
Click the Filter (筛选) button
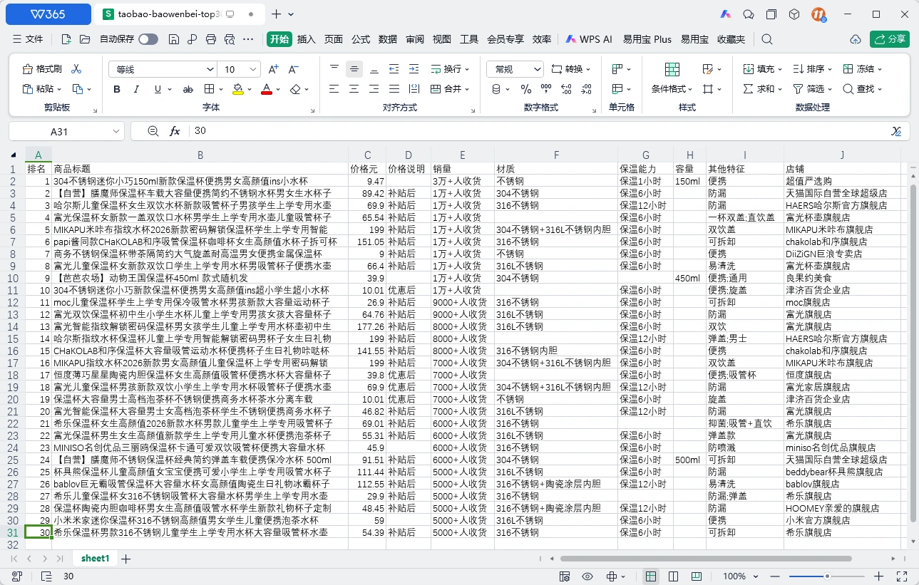(x=812, y=89)
